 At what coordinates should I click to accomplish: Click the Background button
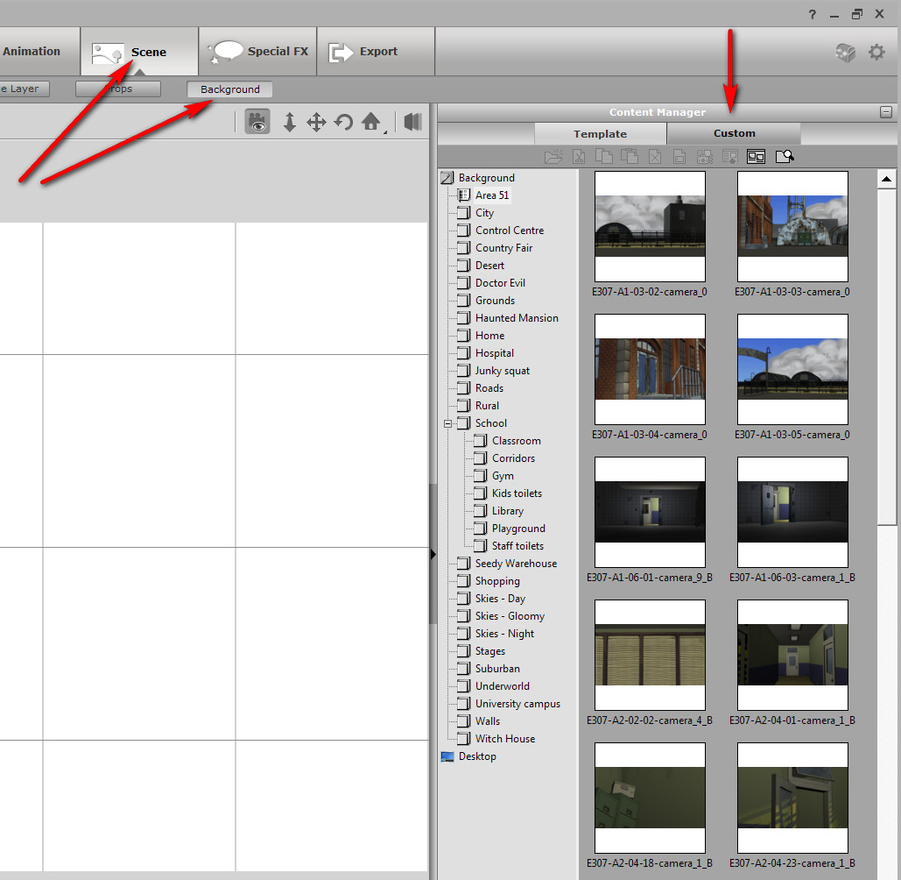229,89
